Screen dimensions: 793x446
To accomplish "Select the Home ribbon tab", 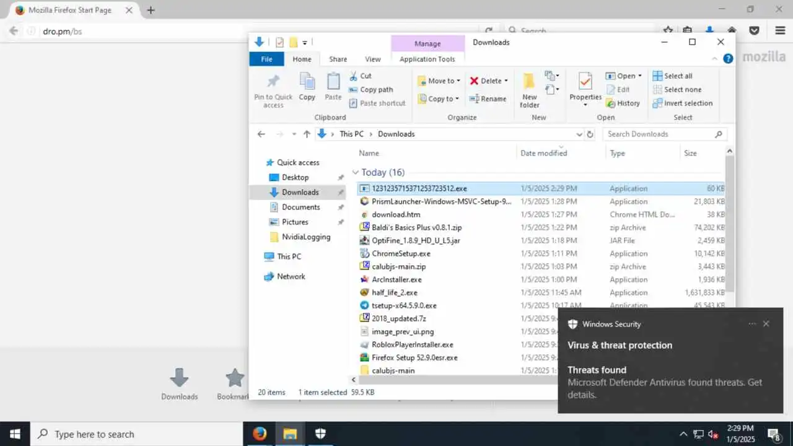I will [302, 59].
